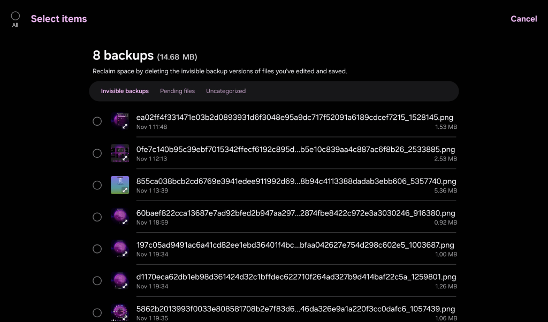The image size is (548, 322).
Task: Select the 2.53 MB backup's radio circle
Action: (97, 154)
